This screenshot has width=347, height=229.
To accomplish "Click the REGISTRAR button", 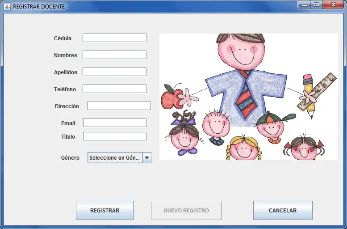I will click(105, 210).
